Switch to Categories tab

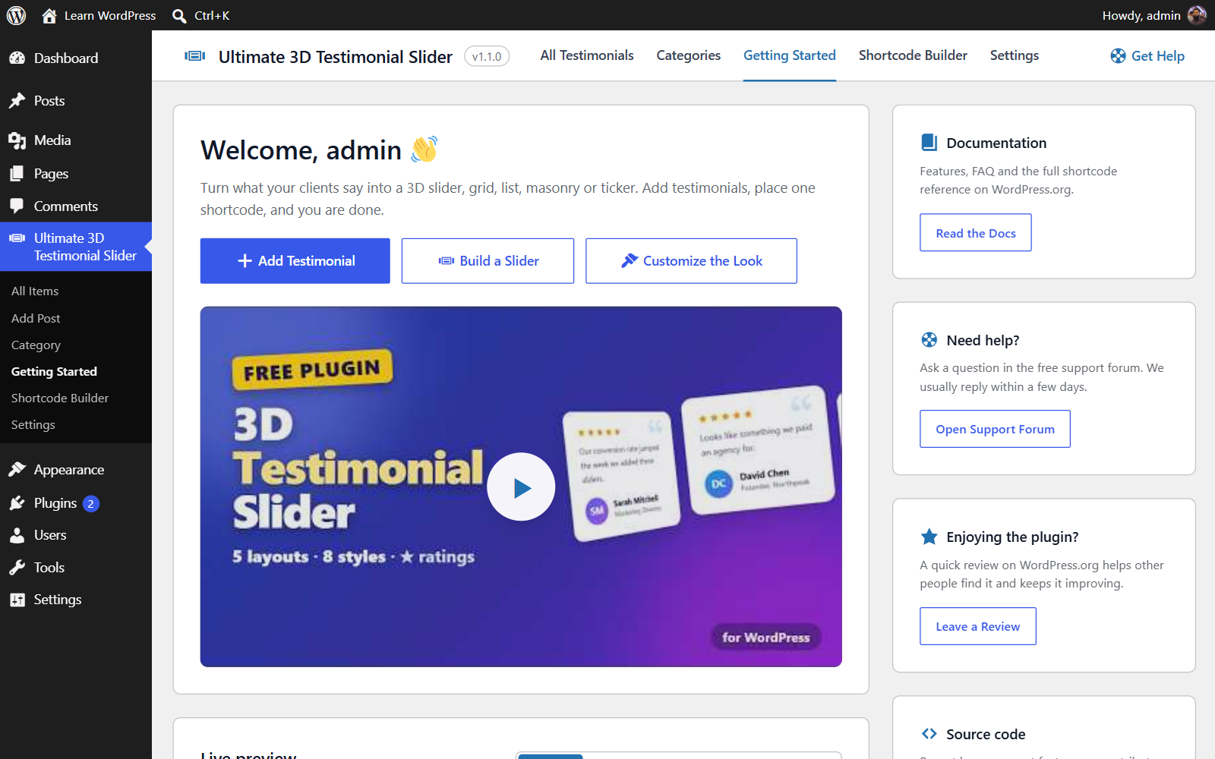[x=689, y=55]
